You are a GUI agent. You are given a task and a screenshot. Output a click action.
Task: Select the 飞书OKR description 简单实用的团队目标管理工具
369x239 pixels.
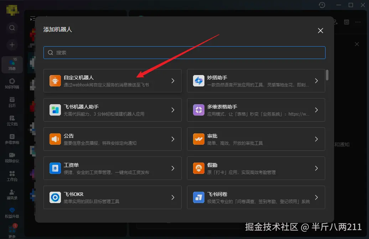pyautogui.click(x=91, y=201)
